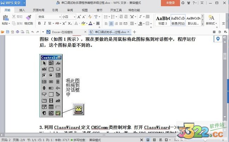
Task: Close the 串口调试助手 document tab
Action: 128,32
